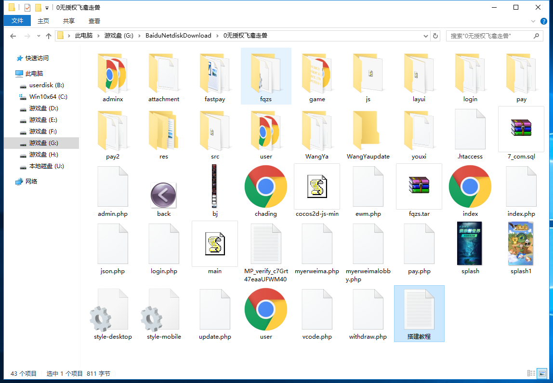The height and width of the screenshot is (383, 553).
Task: Go up one folder level
Action: click(48, 36)
